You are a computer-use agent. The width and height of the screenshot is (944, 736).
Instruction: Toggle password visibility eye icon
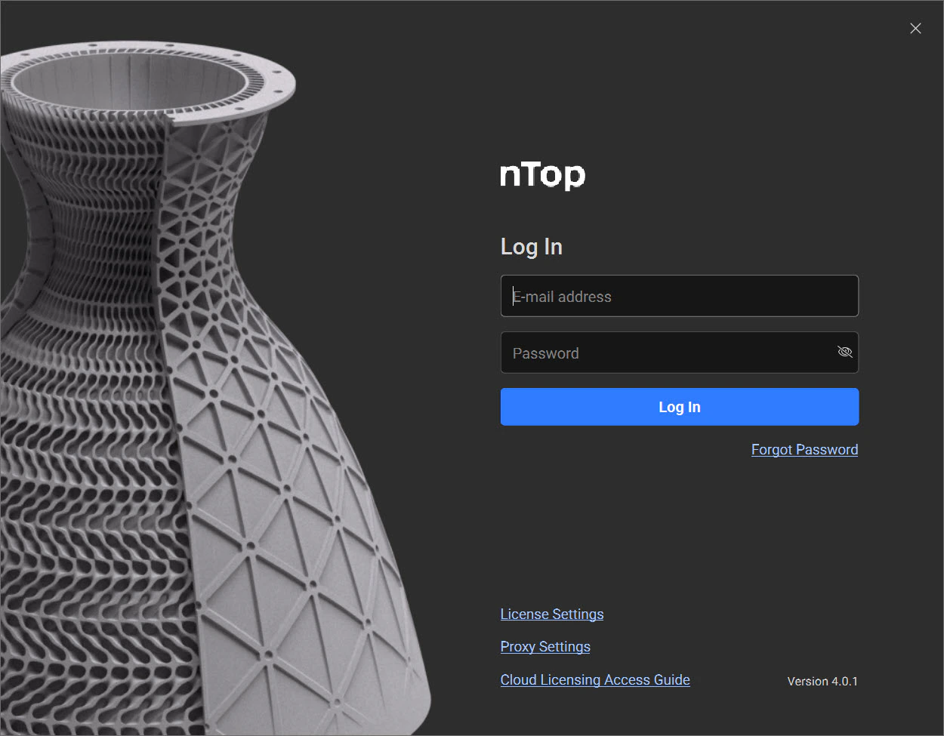click(x=844, y=353)
